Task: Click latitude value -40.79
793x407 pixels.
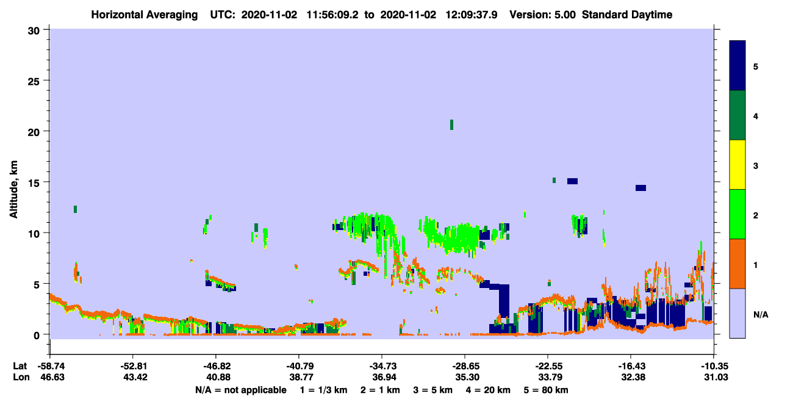Action: [x=298, y=366]
